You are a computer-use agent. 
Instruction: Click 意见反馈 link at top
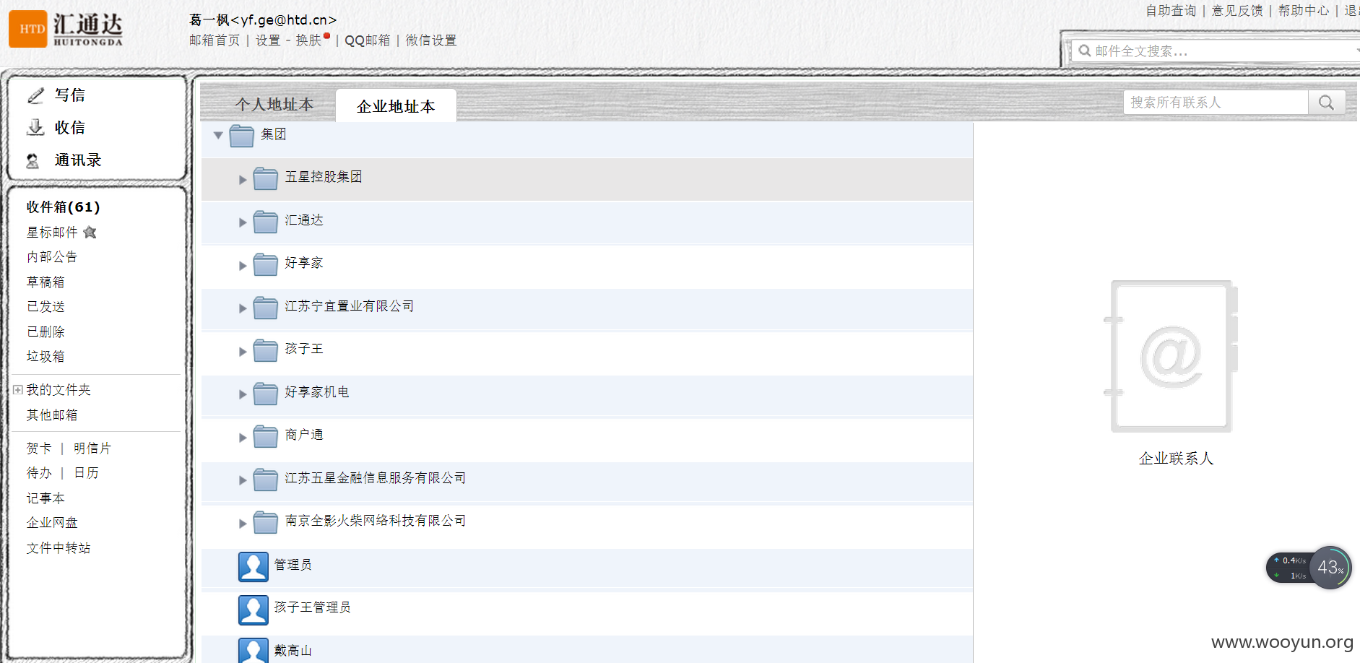pos(1237,11)
